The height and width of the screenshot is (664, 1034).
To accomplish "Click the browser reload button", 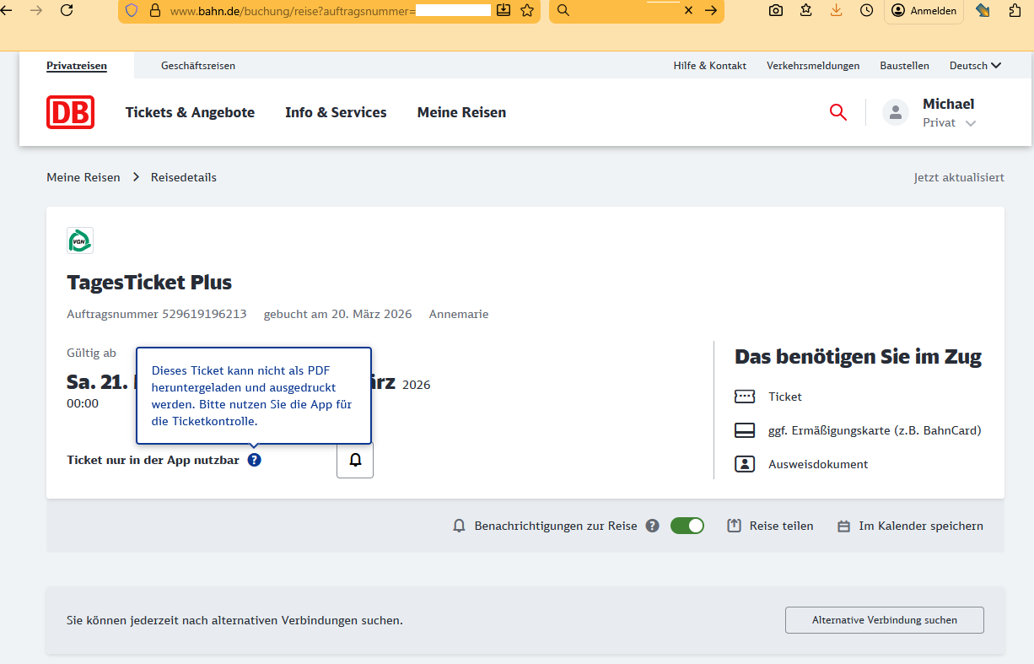I will [x=67, y=10].
